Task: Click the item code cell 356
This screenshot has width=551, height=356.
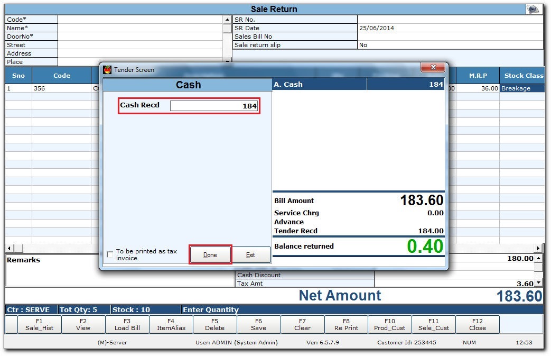Action: pyautogui.click(x=62, y=88)
